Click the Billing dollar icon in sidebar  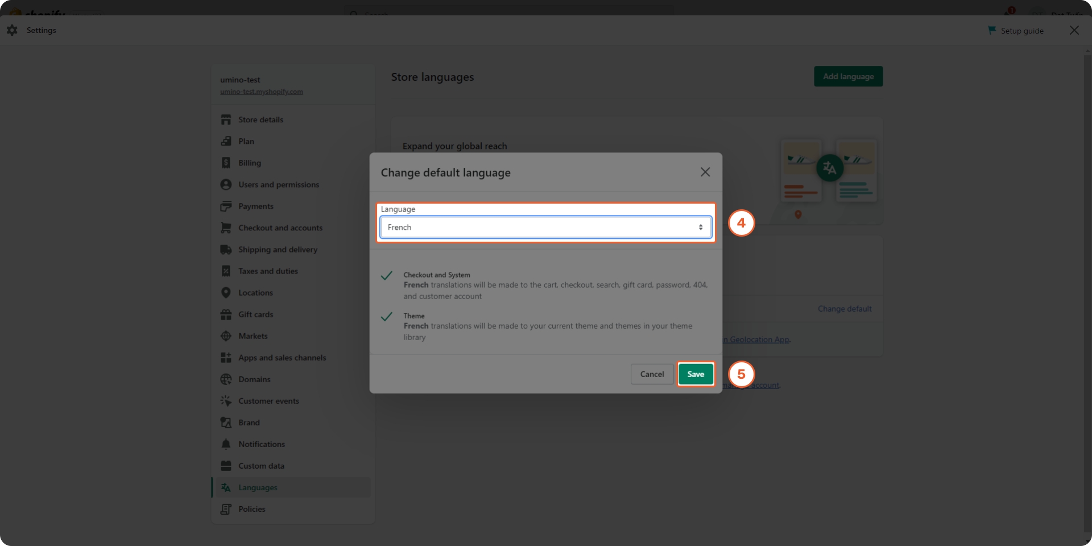click(x=226, y=163)
